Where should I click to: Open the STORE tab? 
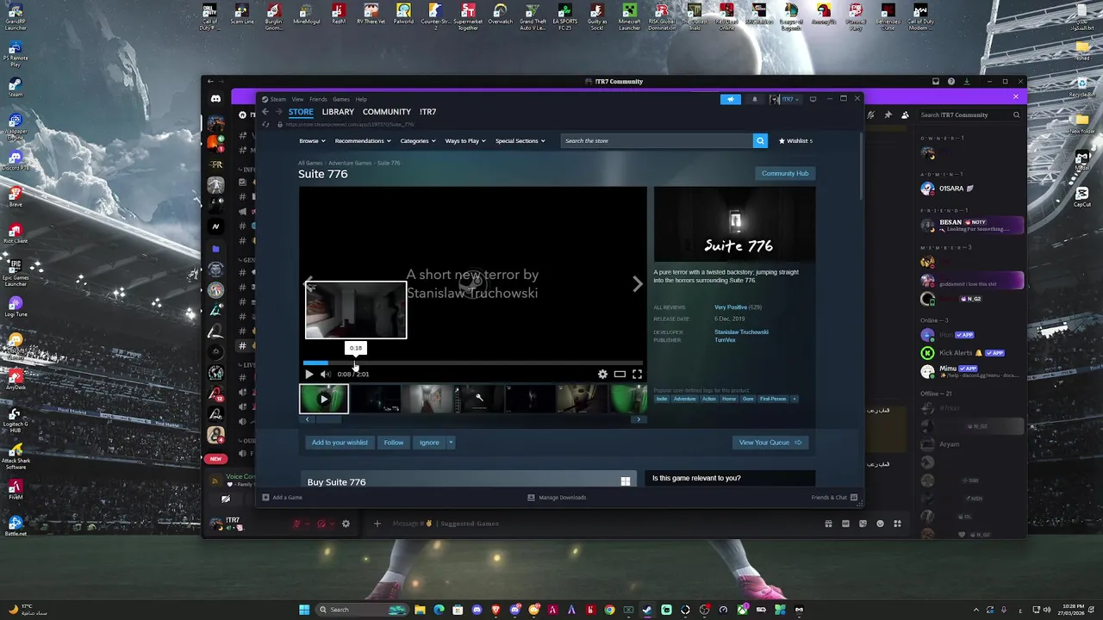pyautogui.click(x=301, y=112)
